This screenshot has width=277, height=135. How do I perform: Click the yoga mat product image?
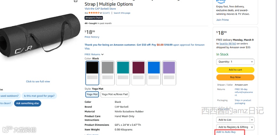pos(35,38)
